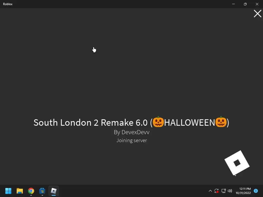Open the Windows Start menu
This screenshot has width=263, height=197.
coord(8,191)
